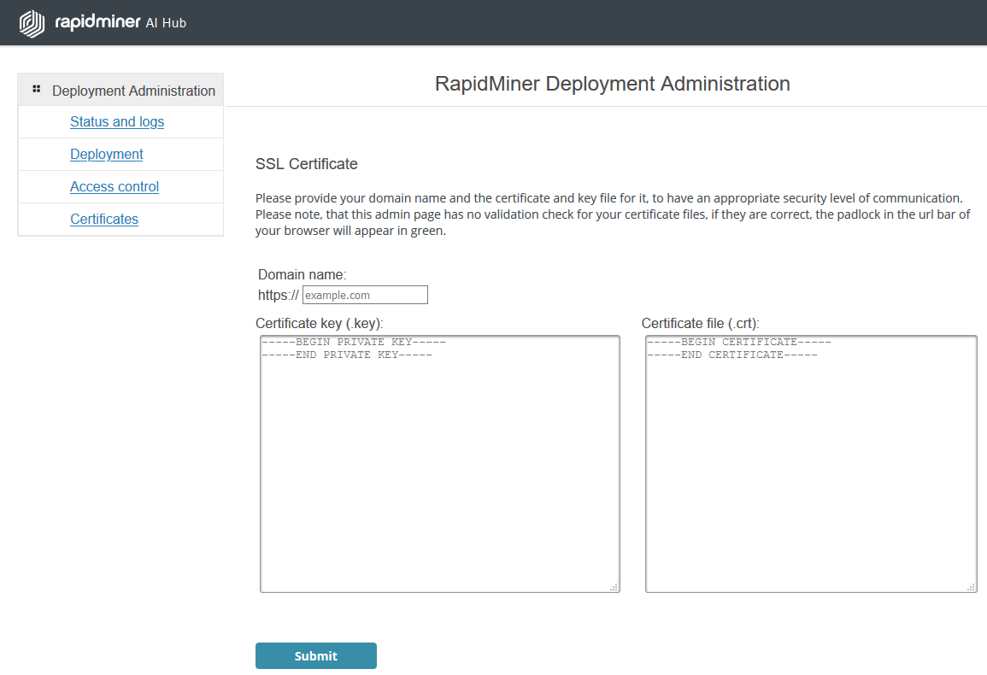Open the Status and logs page

[117, 121]
